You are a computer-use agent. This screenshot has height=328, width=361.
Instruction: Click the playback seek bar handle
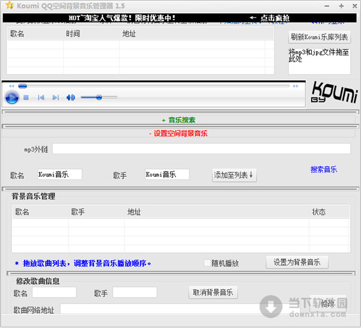coord(23,86)
